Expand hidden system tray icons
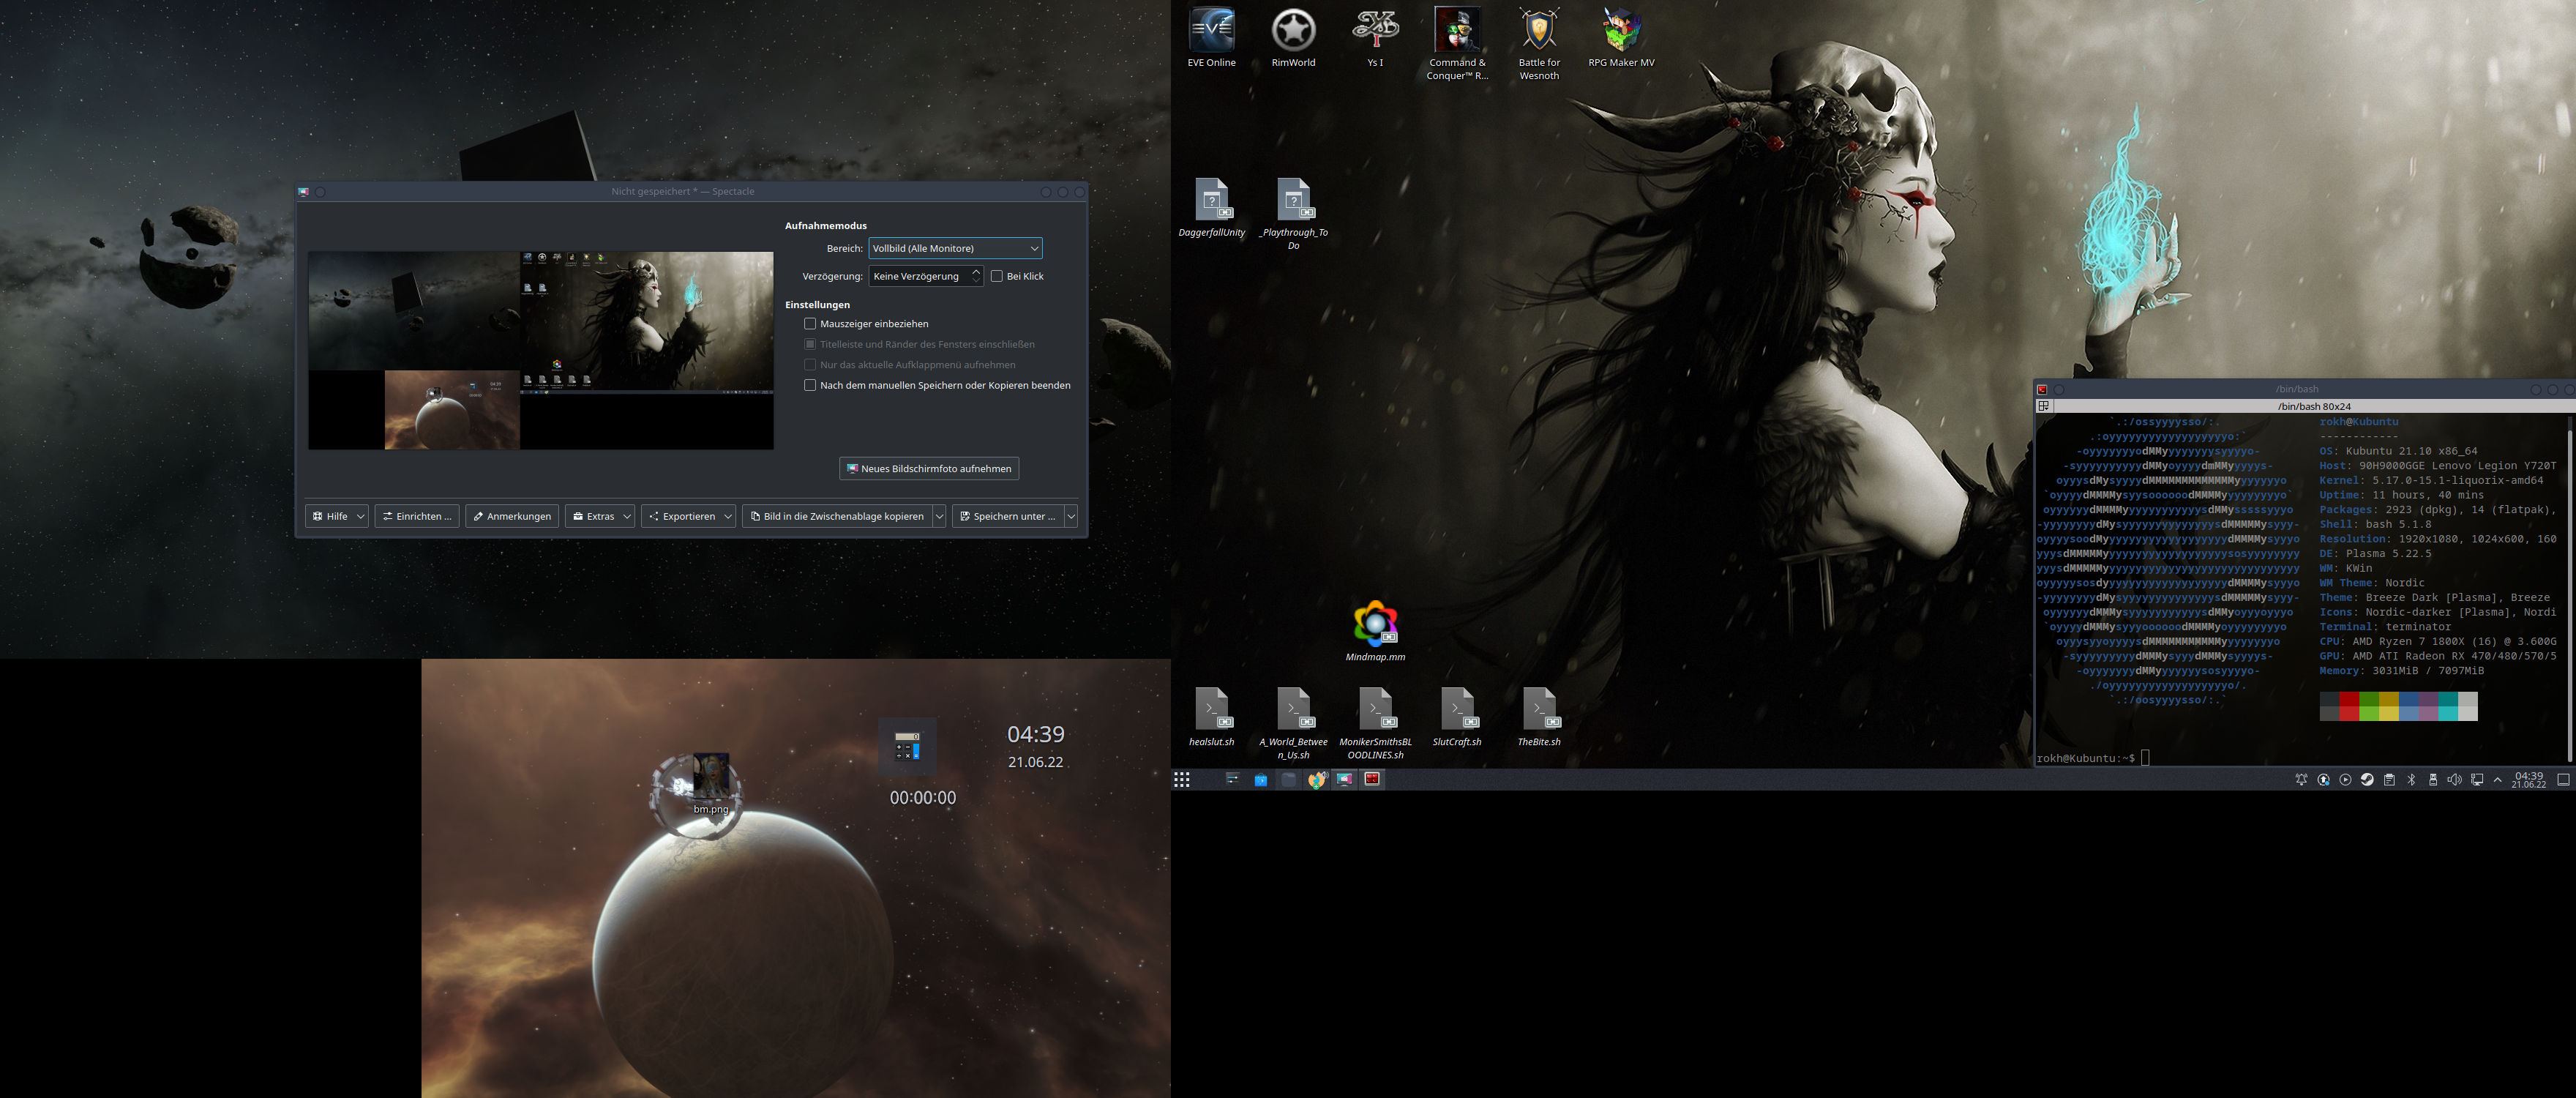Viewport: 2576px width, 1098px height. coord(2498,780)
